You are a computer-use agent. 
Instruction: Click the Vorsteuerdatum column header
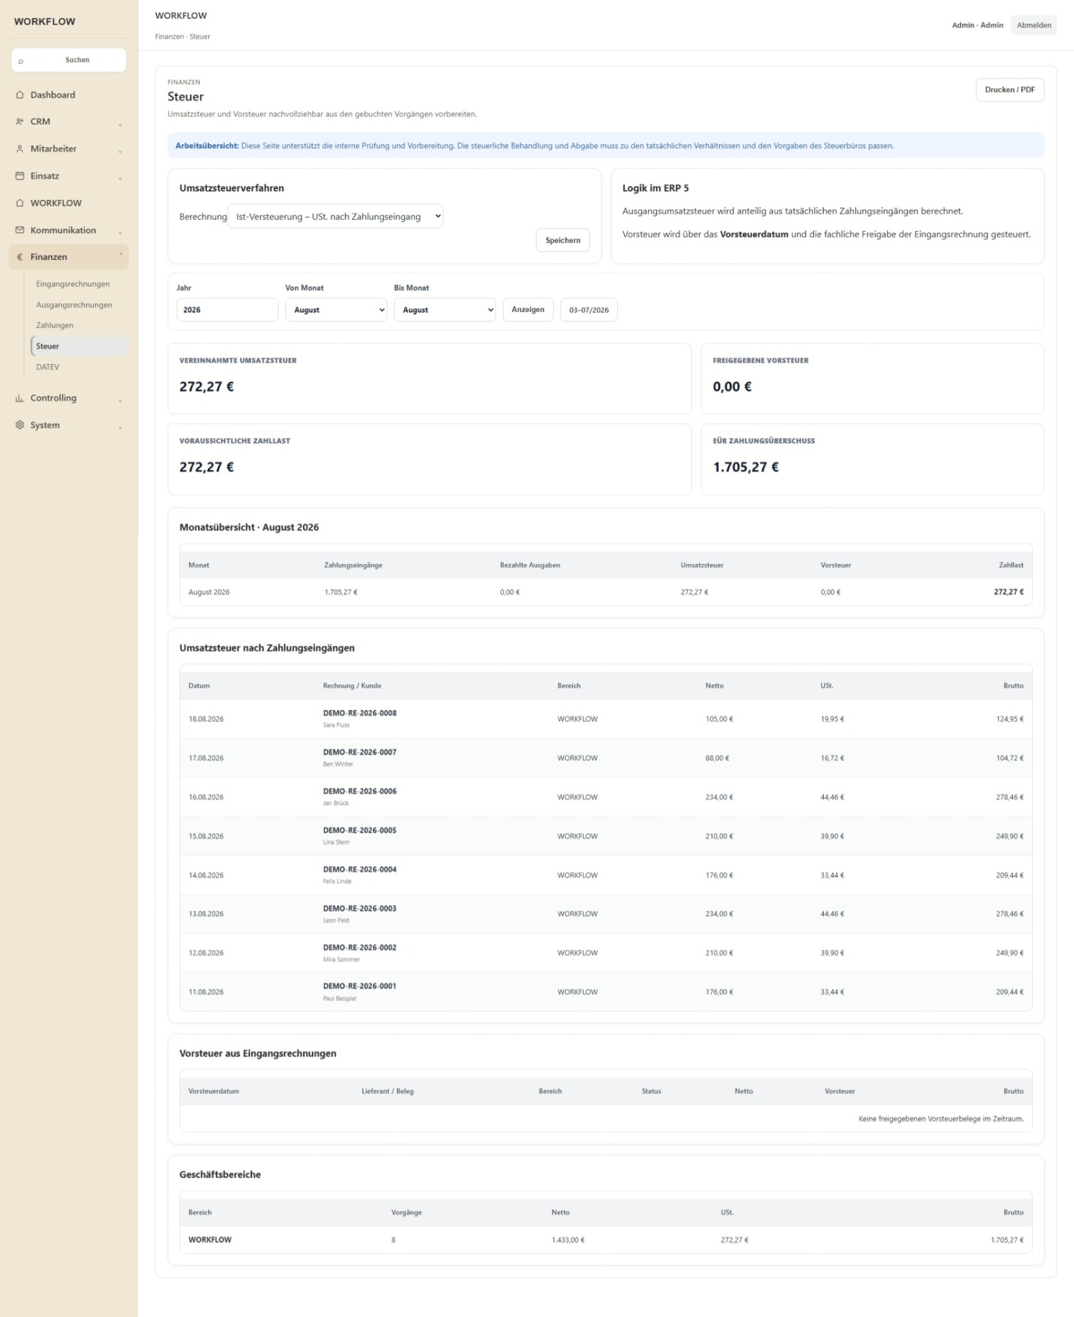pyautogui.click(x=214, y=1091)
